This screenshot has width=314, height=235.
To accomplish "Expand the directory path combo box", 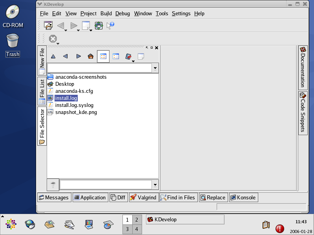I will click(155, 68).
